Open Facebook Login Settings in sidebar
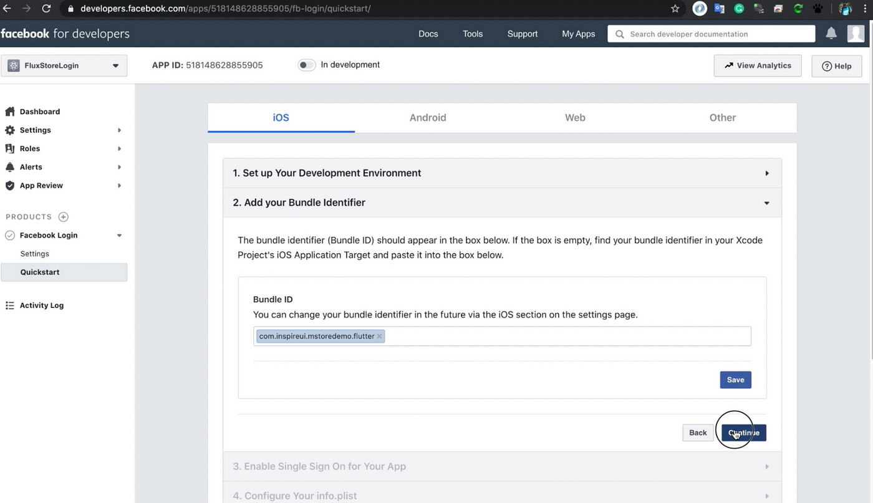This screenshot has width=873, height=503. (34, 254)
